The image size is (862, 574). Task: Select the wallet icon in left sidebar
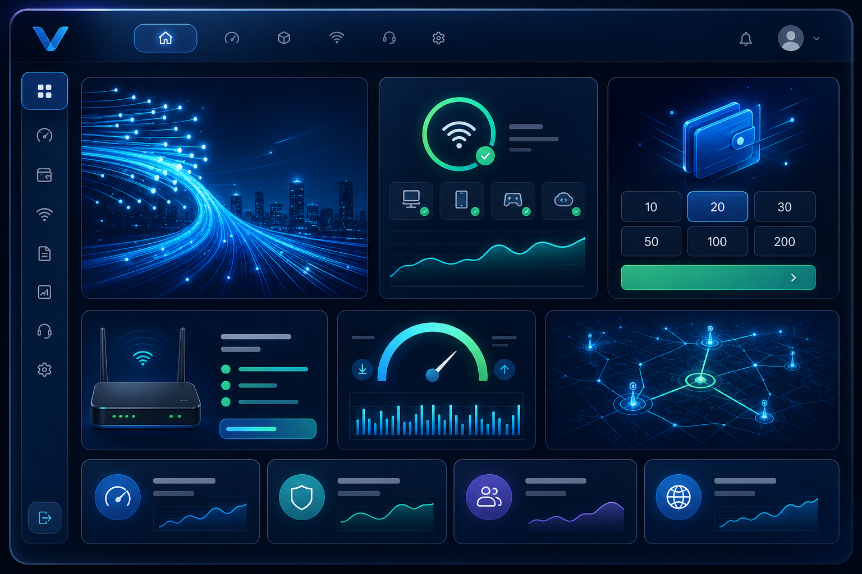(x=44, y=175)
